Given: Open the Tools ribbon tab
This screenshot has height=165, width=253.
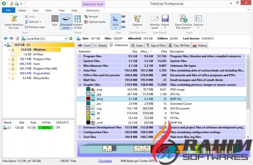Looking at the screenshot, I should tap(48, 10).
